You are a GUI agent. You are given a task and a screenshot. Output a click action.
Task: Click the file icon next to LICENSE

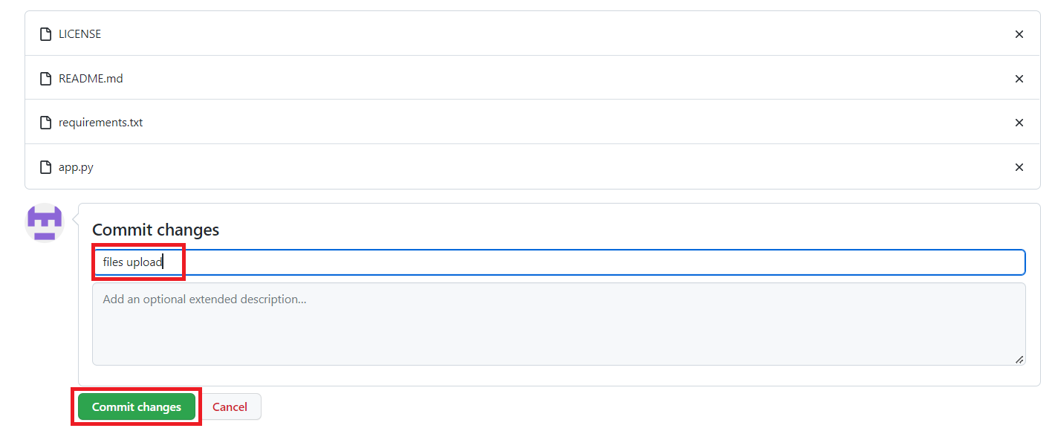(45, 34)
